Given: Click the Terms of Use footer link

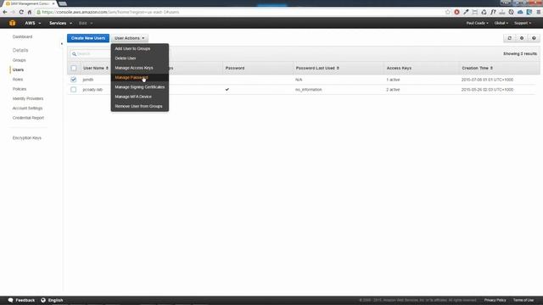Looking at the screenshot, I should click(x=523, y=300).
